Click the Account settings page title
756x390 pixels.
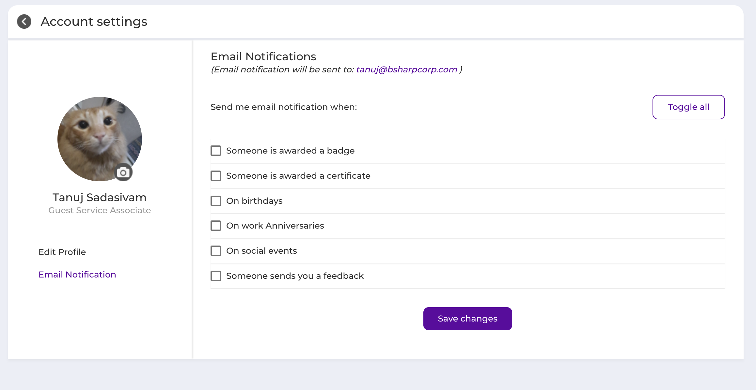click(x=94, y=22)
